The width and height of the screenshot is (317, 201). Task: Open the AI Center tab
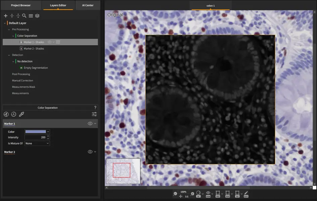point(88,5)
